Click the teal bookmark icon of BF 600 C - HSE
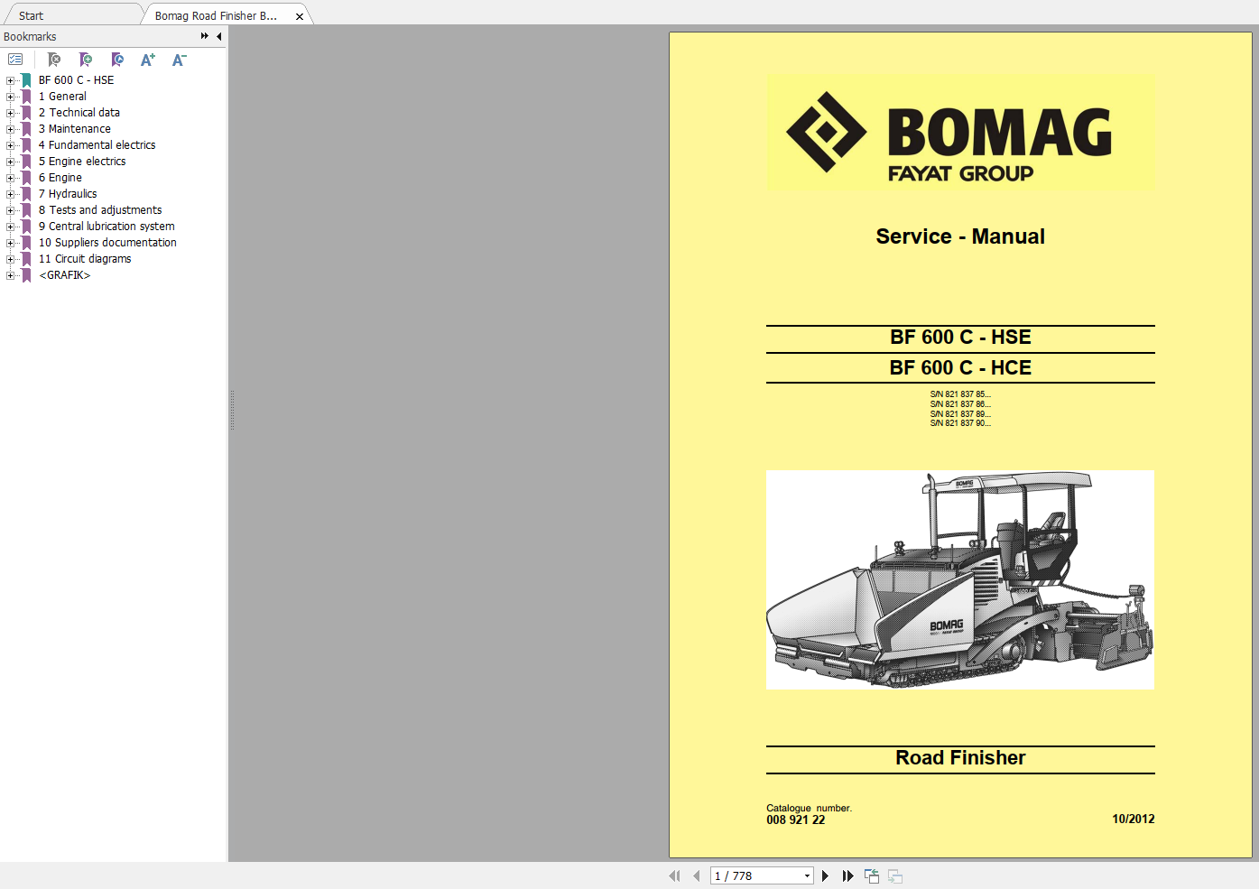The height and width of the screenshot is (889, 1259). [26, 80]
